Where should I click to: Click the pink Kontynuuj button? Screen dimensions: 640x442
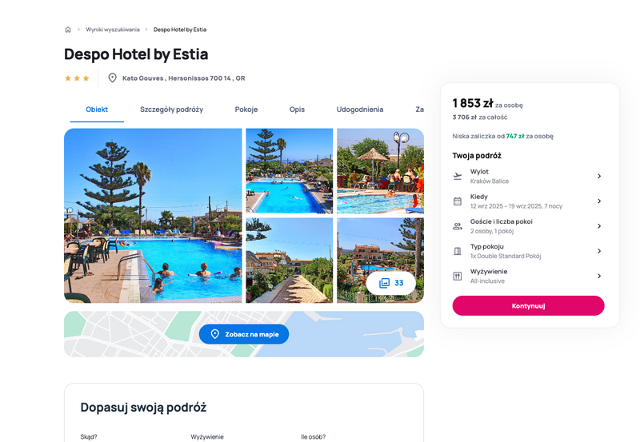528,306
